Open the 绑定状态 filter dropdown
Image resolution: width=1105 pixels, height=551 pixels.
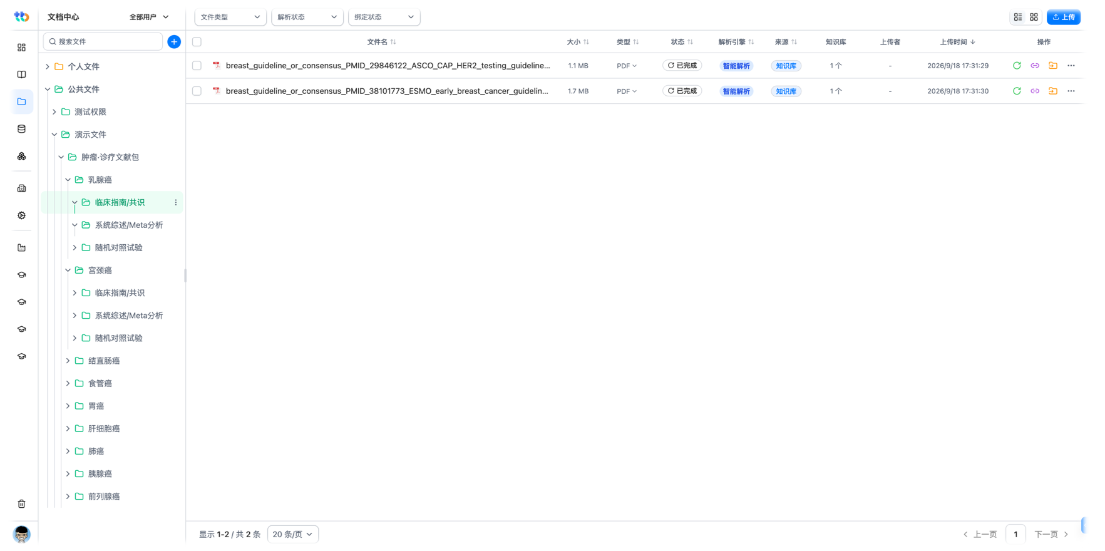[x=384, y=17]
